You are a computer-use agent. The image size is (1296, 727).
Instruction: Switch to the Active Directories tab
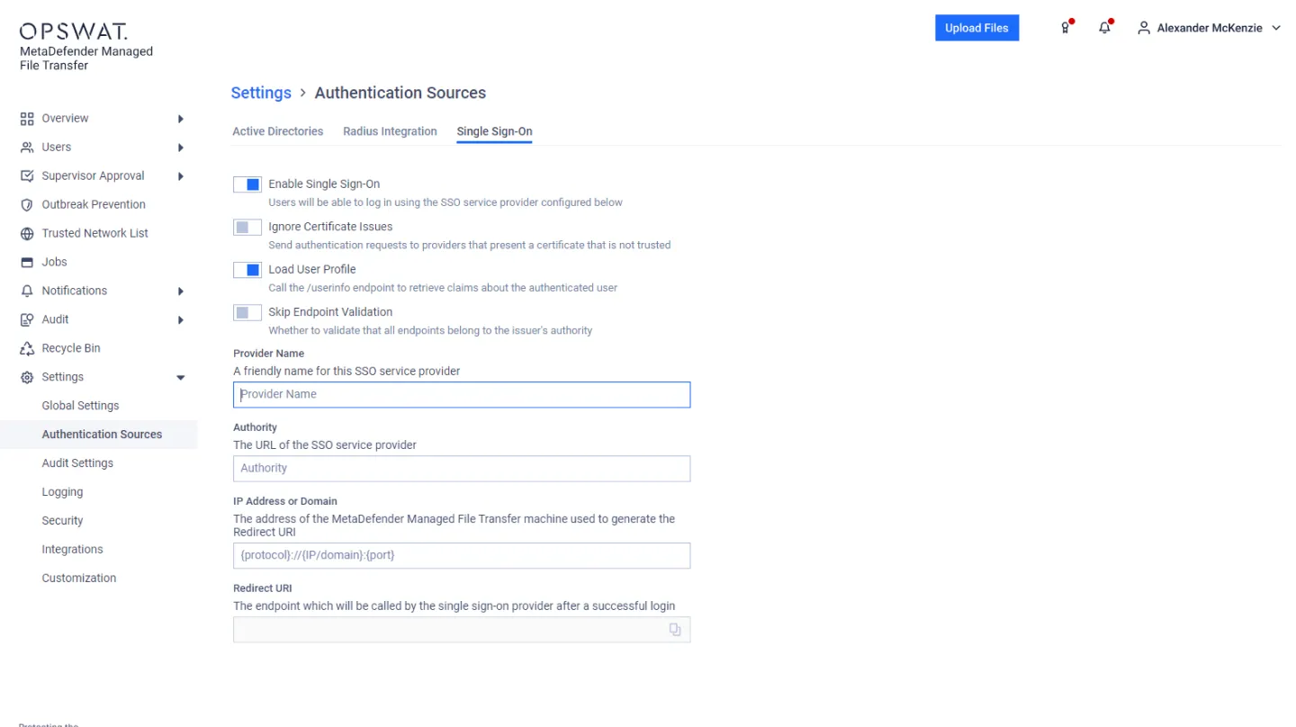(x=277, y=131)
